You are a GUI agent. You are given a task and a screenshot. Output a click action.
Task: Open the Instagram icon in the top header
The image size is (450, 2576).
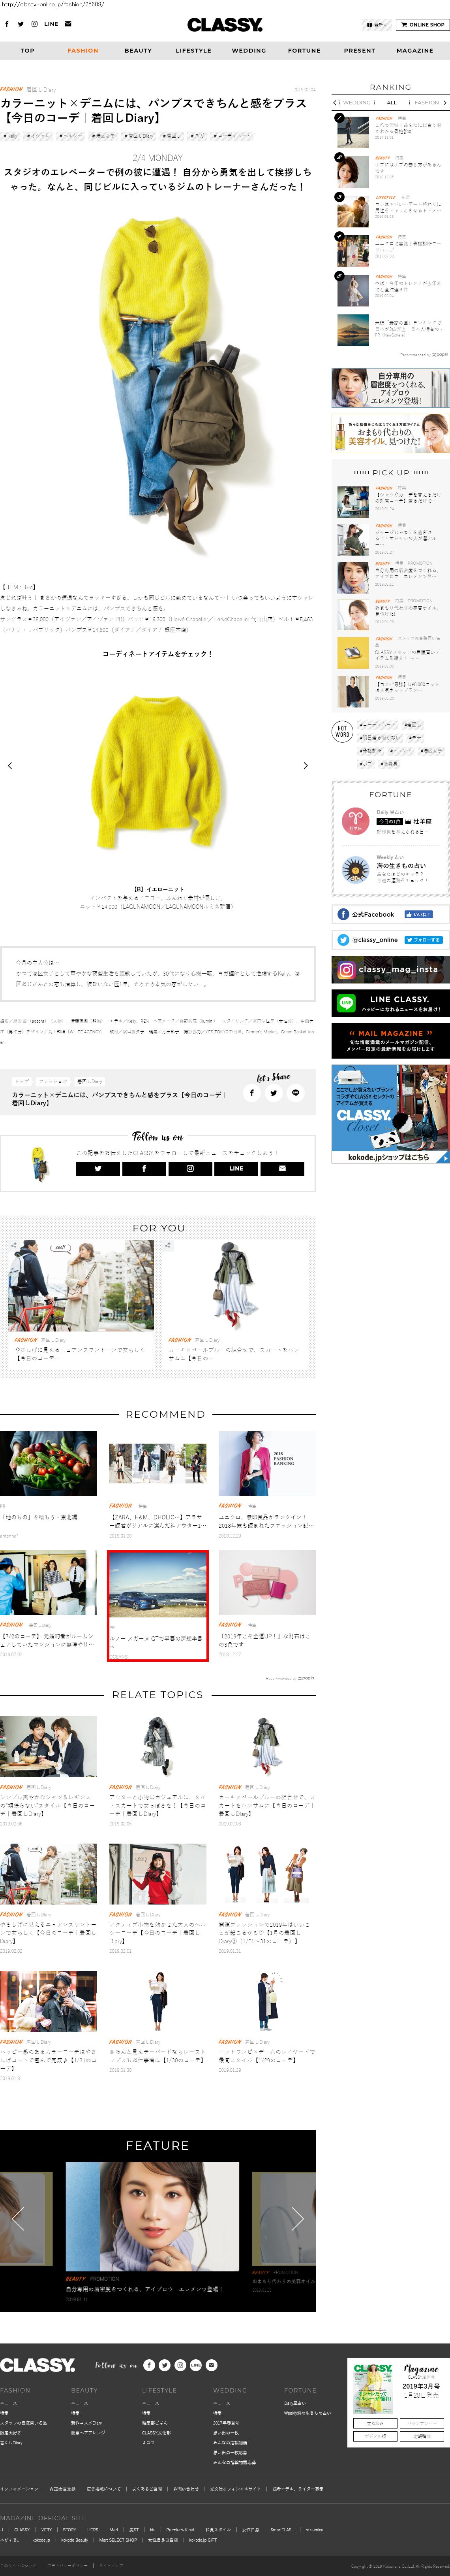coord(34,24)
